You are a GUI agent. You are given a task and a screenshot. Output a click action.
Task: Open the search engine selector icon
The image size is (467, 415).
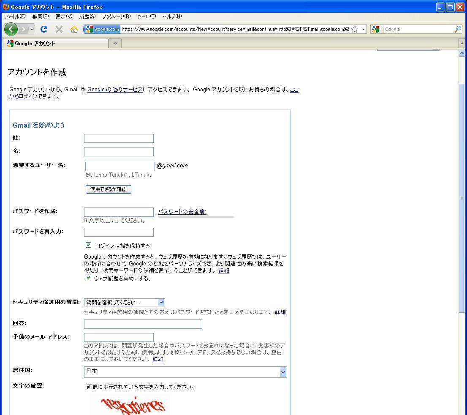[377, 29]
